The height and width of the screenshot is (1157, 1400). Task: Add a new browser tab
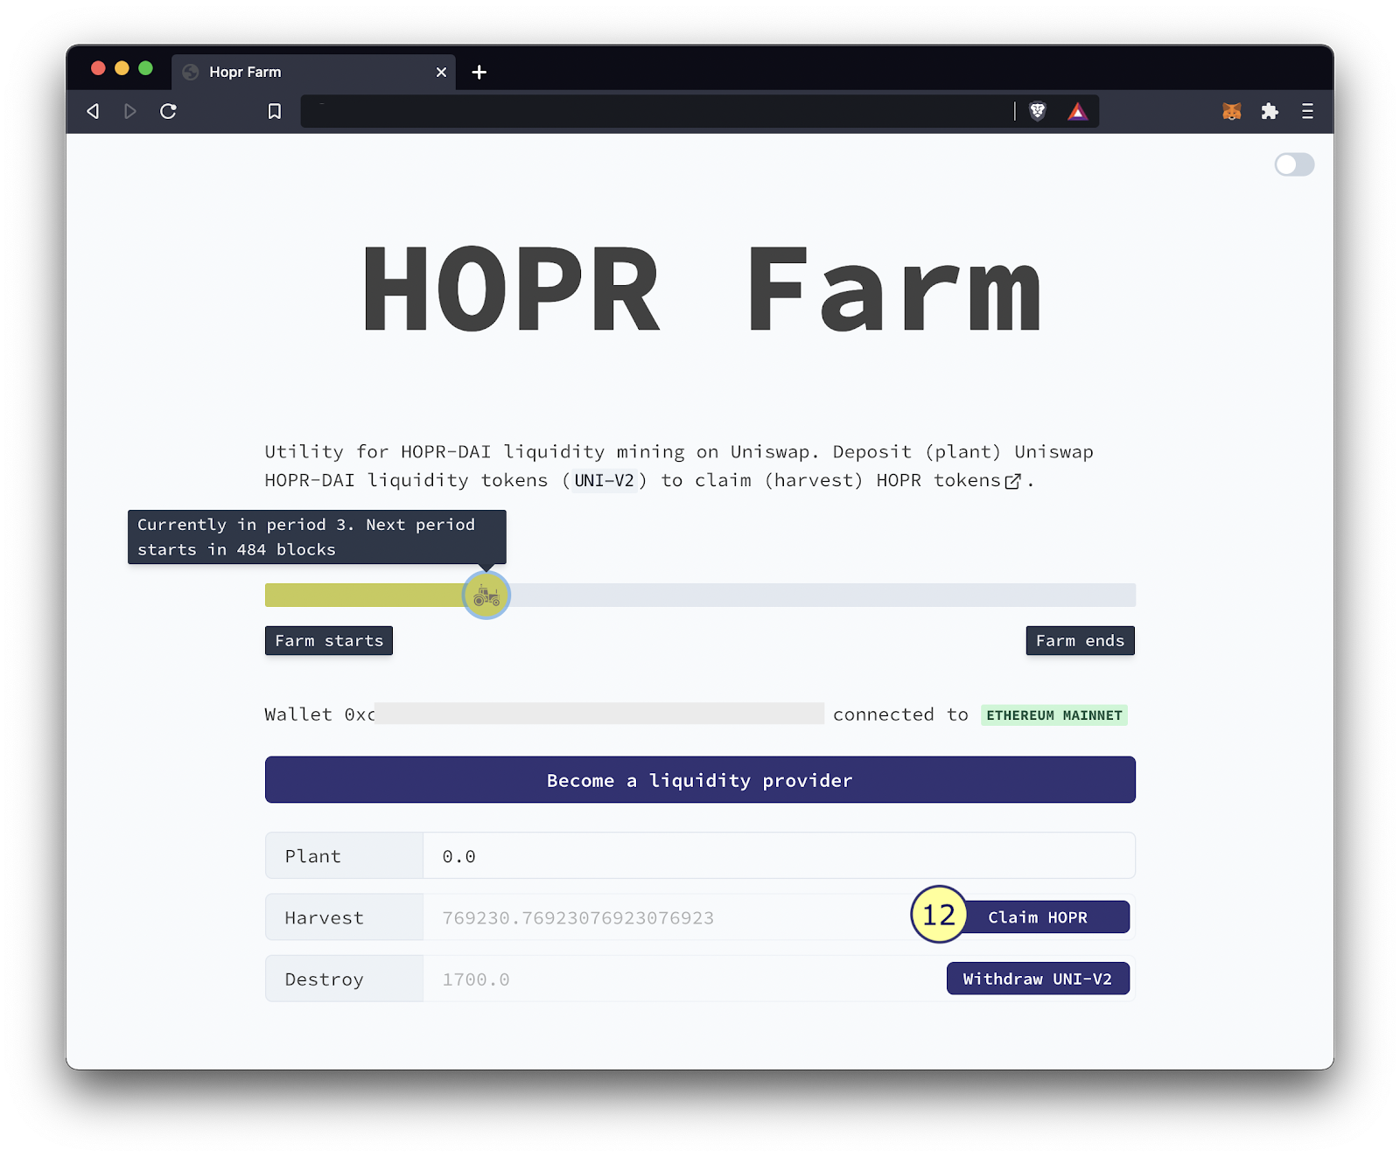click(x=479, y=72)
